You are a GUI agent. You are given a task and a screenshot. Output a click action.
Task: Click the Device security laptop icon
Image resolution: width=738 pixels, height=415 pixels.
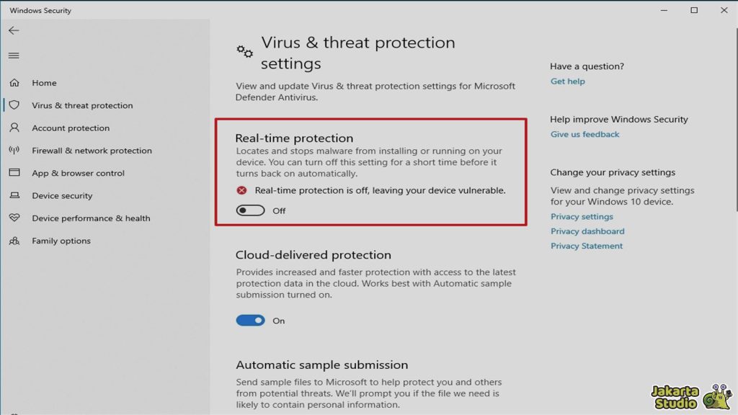point(14,195)
